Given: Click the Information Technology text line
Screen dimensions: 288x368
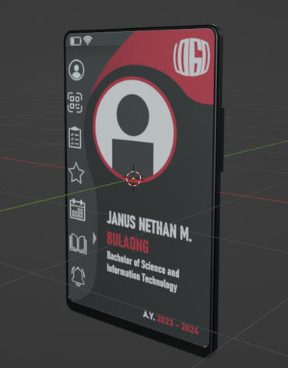Looking at the screenshot, I should pos(142,278).
